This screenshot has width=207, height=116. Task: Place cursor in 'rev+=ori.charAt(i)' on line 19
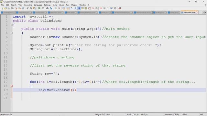point(57,90)
